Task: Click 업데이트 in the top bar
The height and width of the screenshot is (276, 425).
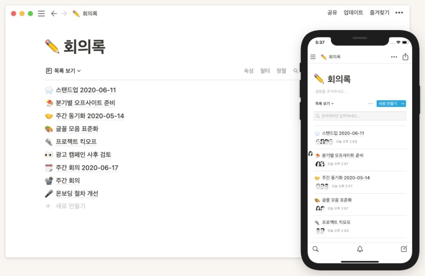Action: pyautogui.click(x=353, y=12)
